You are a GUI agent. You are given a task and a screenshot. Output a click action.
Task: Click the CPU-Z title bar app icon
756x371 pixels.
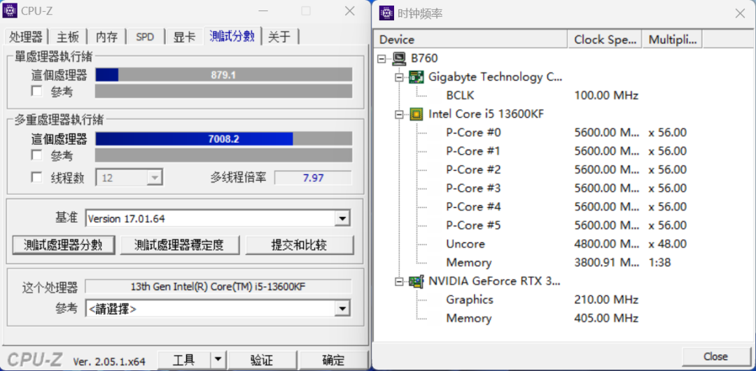click(10, 10)
